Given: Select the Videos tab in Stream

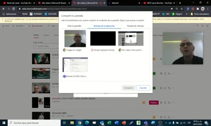Looking at the screenshot, I should pyautogui.click(x=36, y=35).
